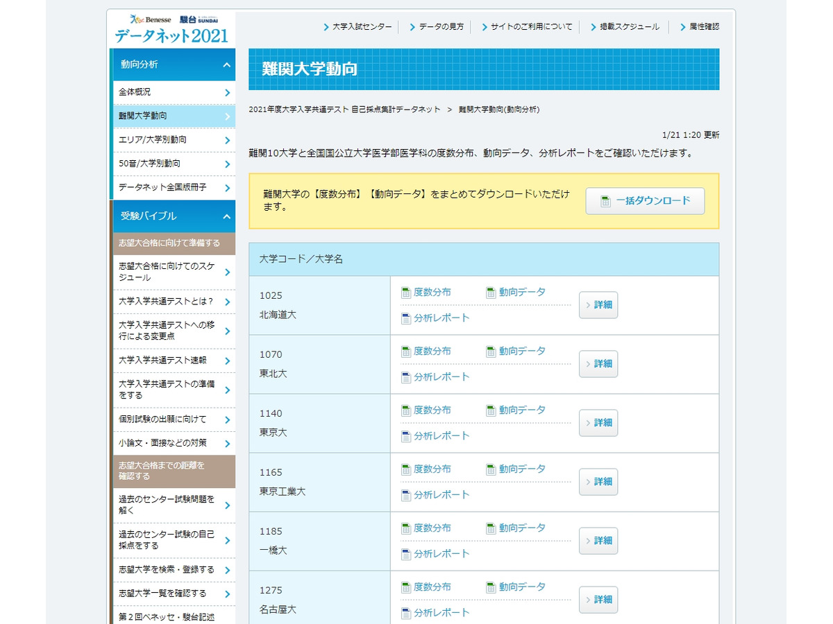Open 大学入学共通テストへの移行による変更点
Viewport: 833px width, 624px height.
tap(174, 331)
